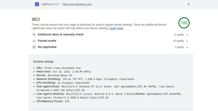
Task: Click the magnifier icon for manual checks
Action: tap(34, 35)
